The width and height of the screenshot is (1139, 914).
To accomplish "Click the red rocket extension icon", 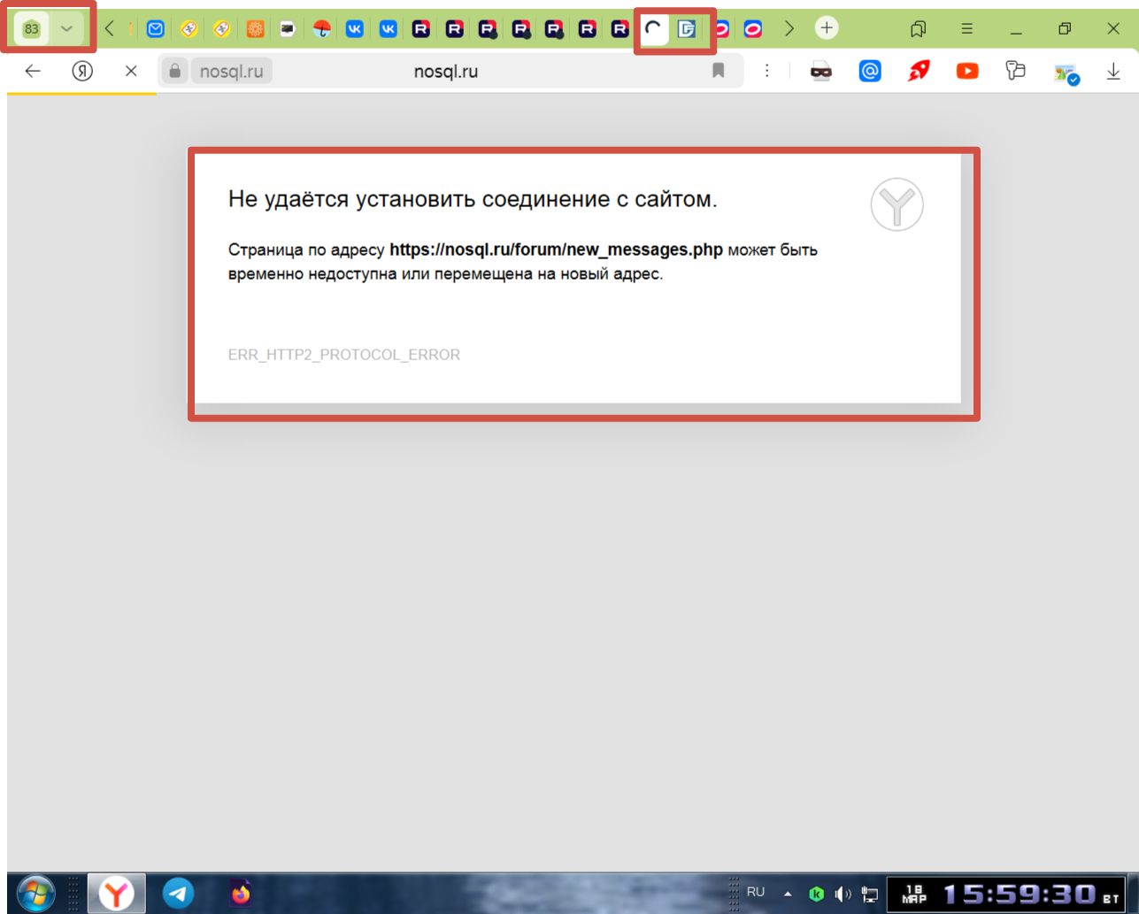I will [x=919, y=72].
